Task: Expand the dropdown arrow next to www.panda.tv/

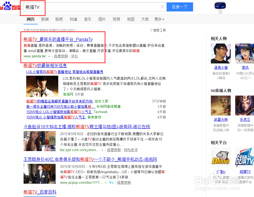Action: 49,57
